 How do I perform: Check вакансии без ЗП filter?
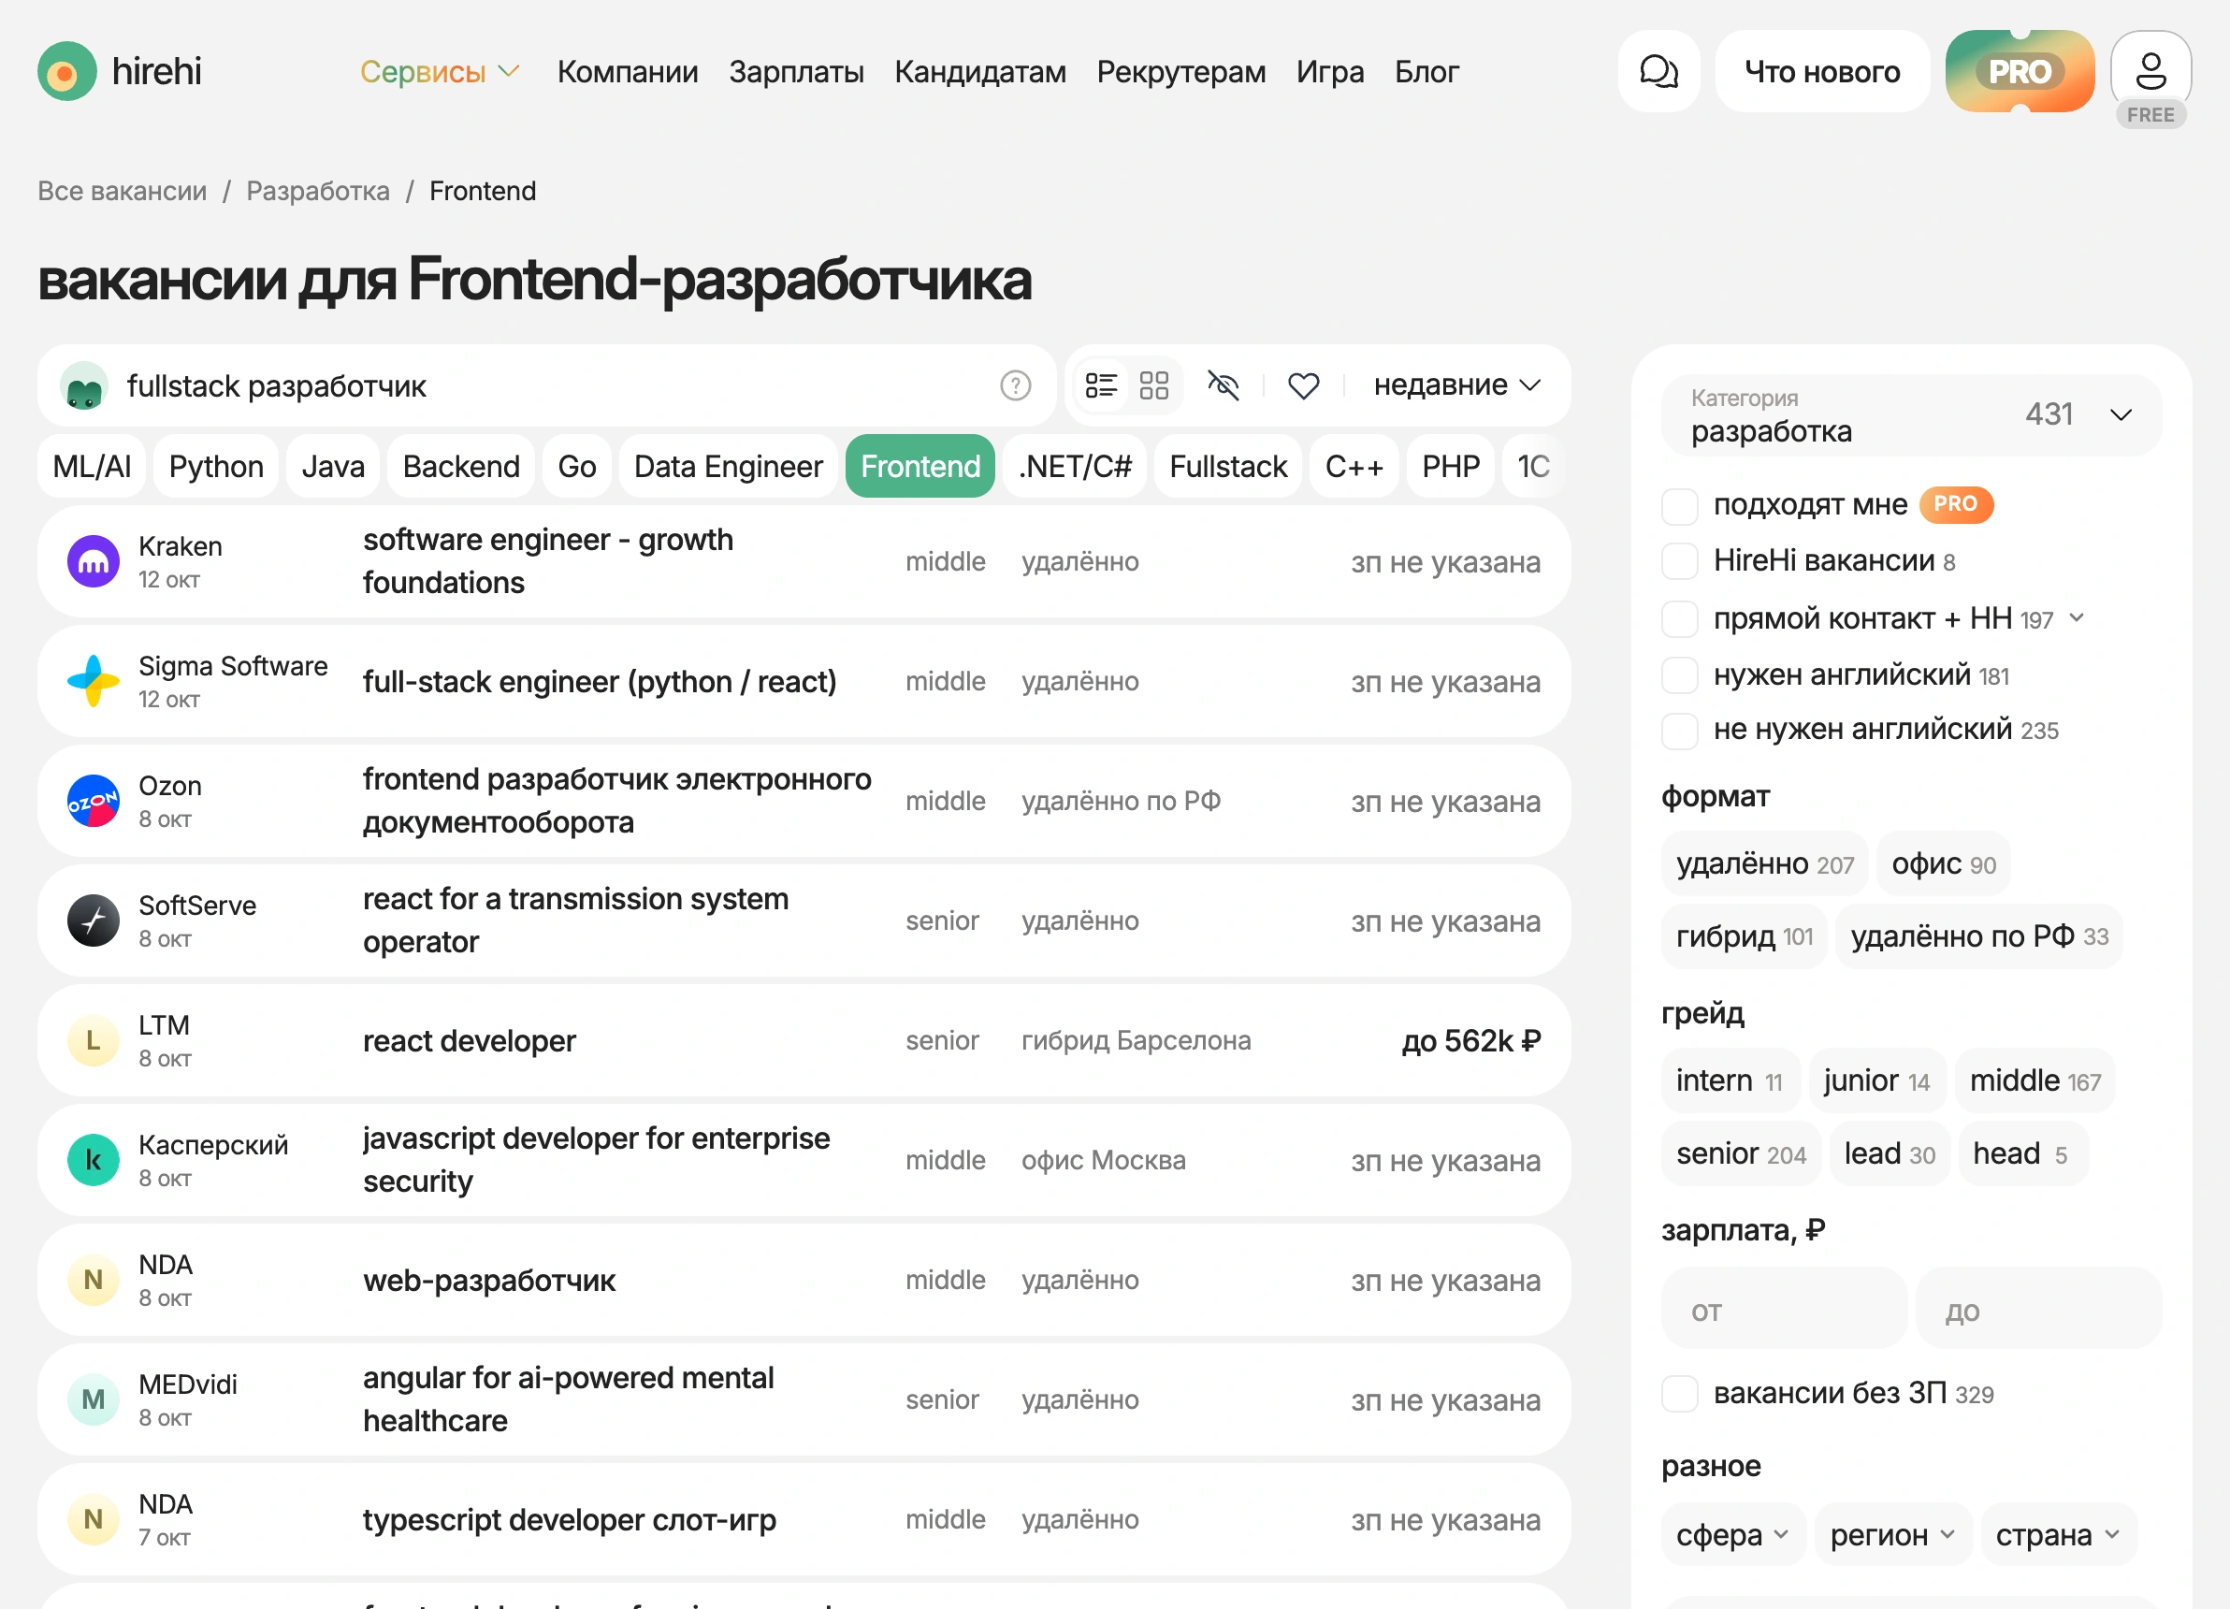coord(1679,1395)
